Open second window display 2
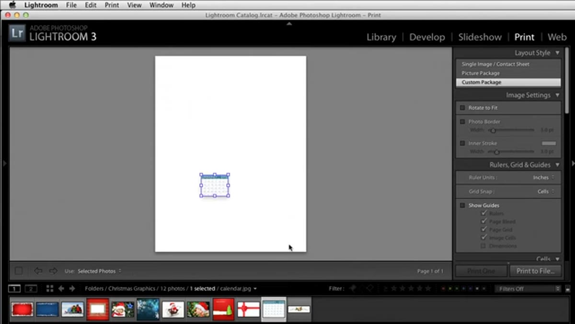Image resolution: width=575 pixels, height=324 pixels. (31, 289)
